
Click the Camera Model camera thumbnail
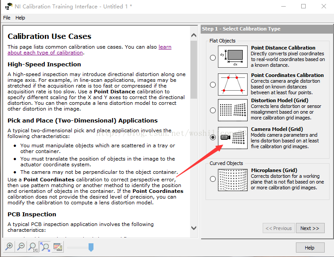(233, 138)
